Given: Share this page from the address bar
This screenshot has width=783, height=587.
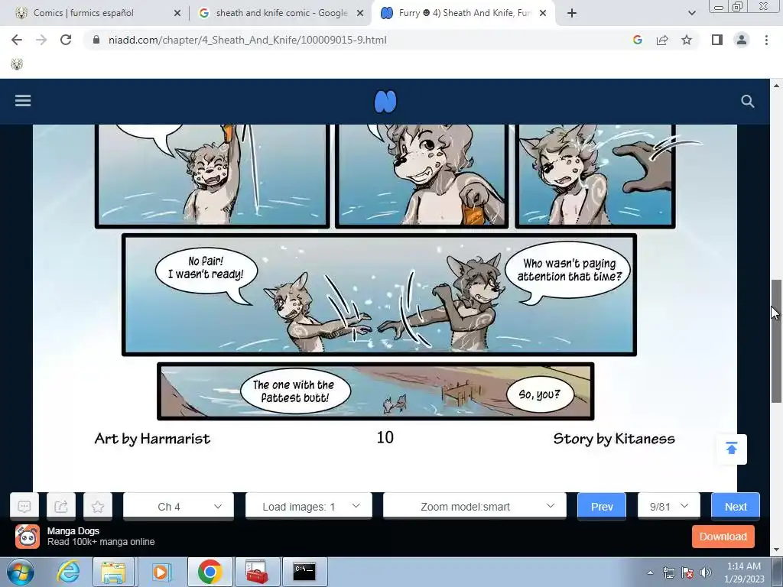Looking at the screenshot, I should point(662,40).
